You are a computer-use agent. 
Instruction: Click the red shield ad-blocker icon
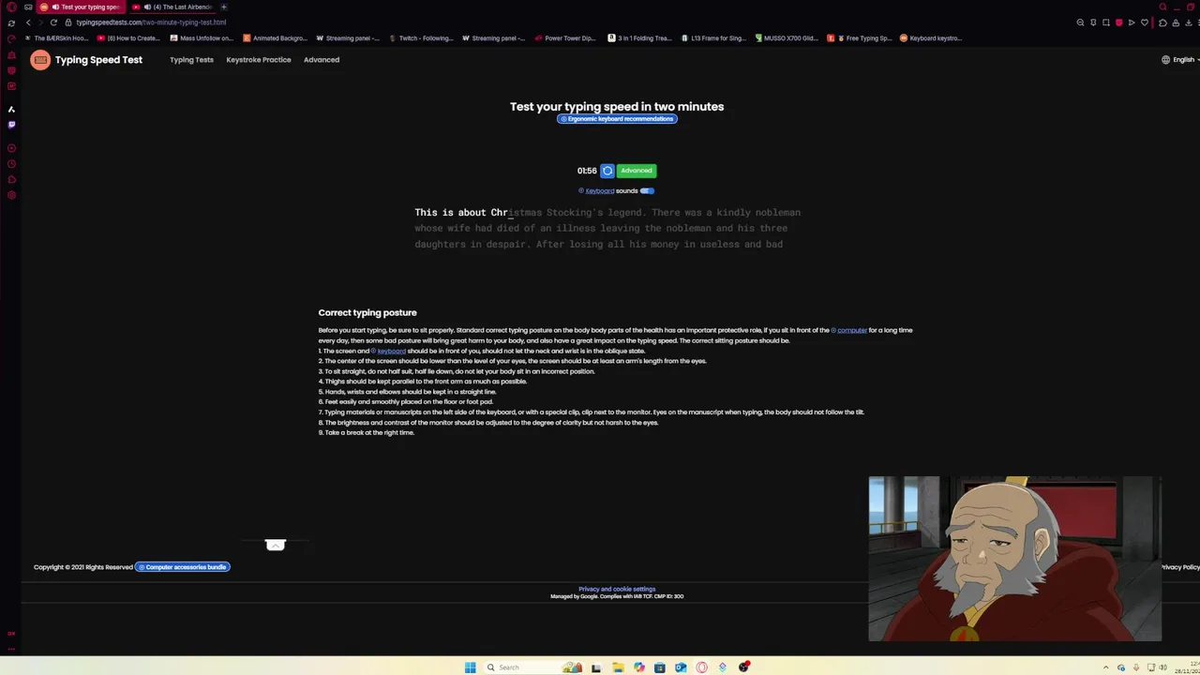click(x=1118, y=22)
